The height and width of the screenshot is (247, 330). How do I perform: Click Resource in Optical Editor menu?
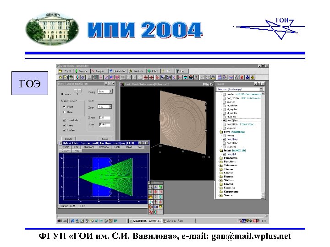[x=104, y=147]
